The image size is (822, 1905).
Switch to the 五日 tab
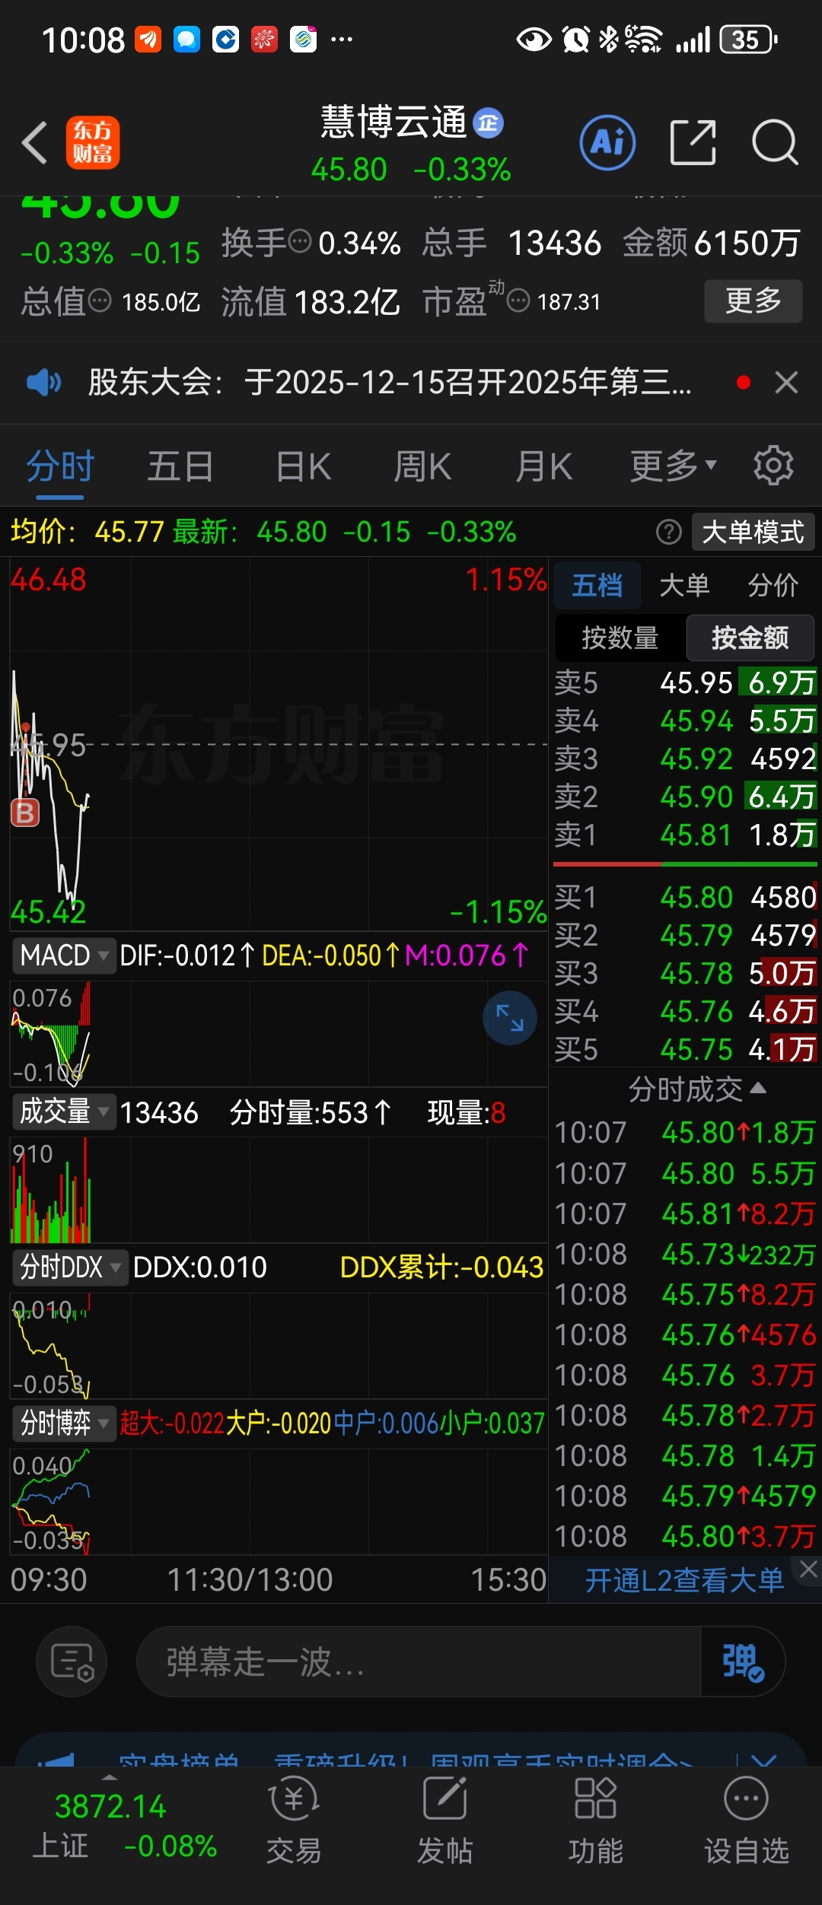[180, 466]
